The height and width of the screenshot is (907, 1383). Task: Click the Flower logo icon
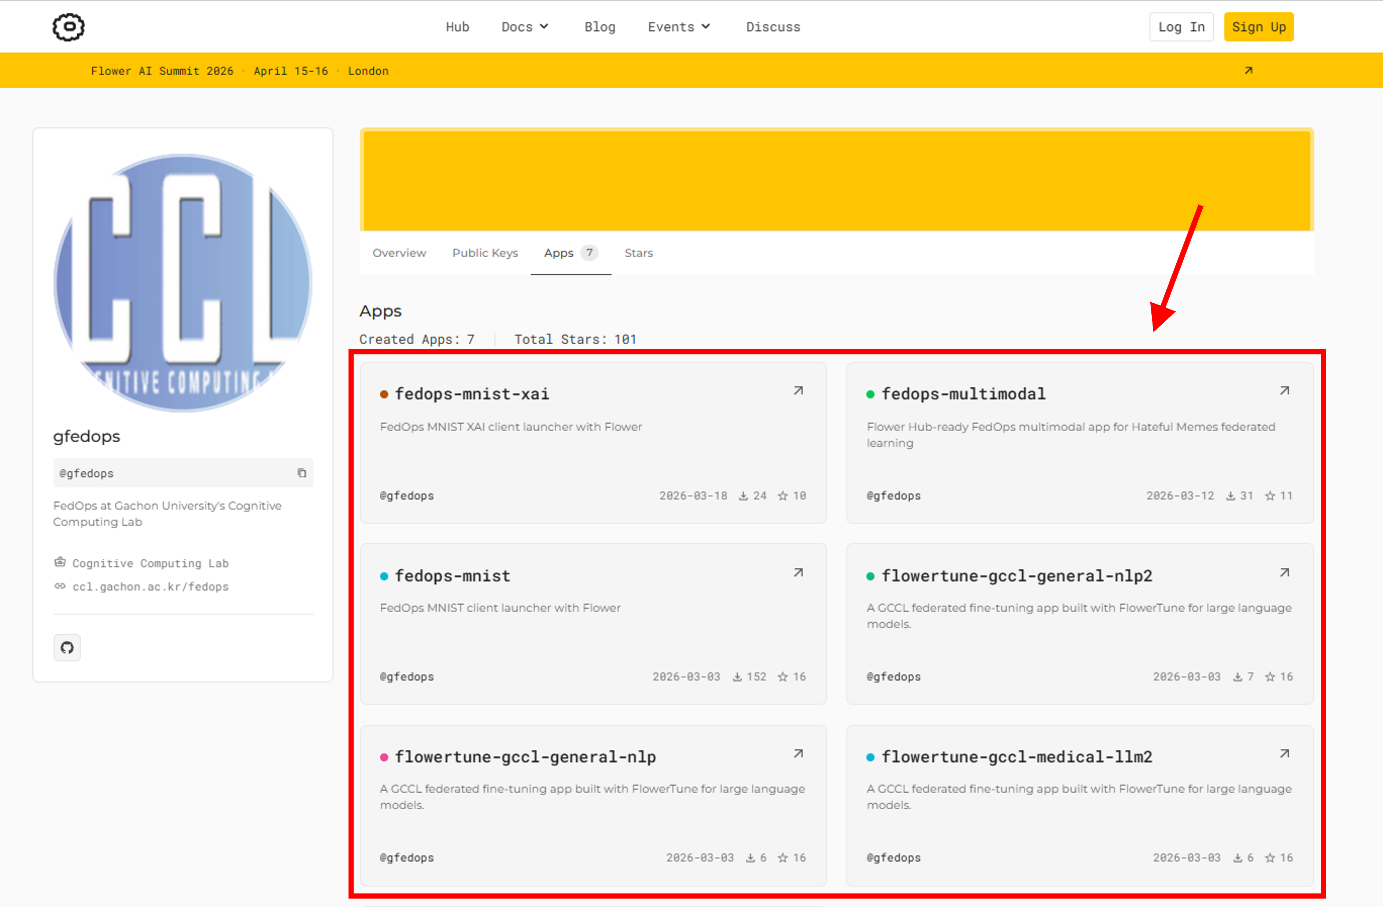coord(69,27)
